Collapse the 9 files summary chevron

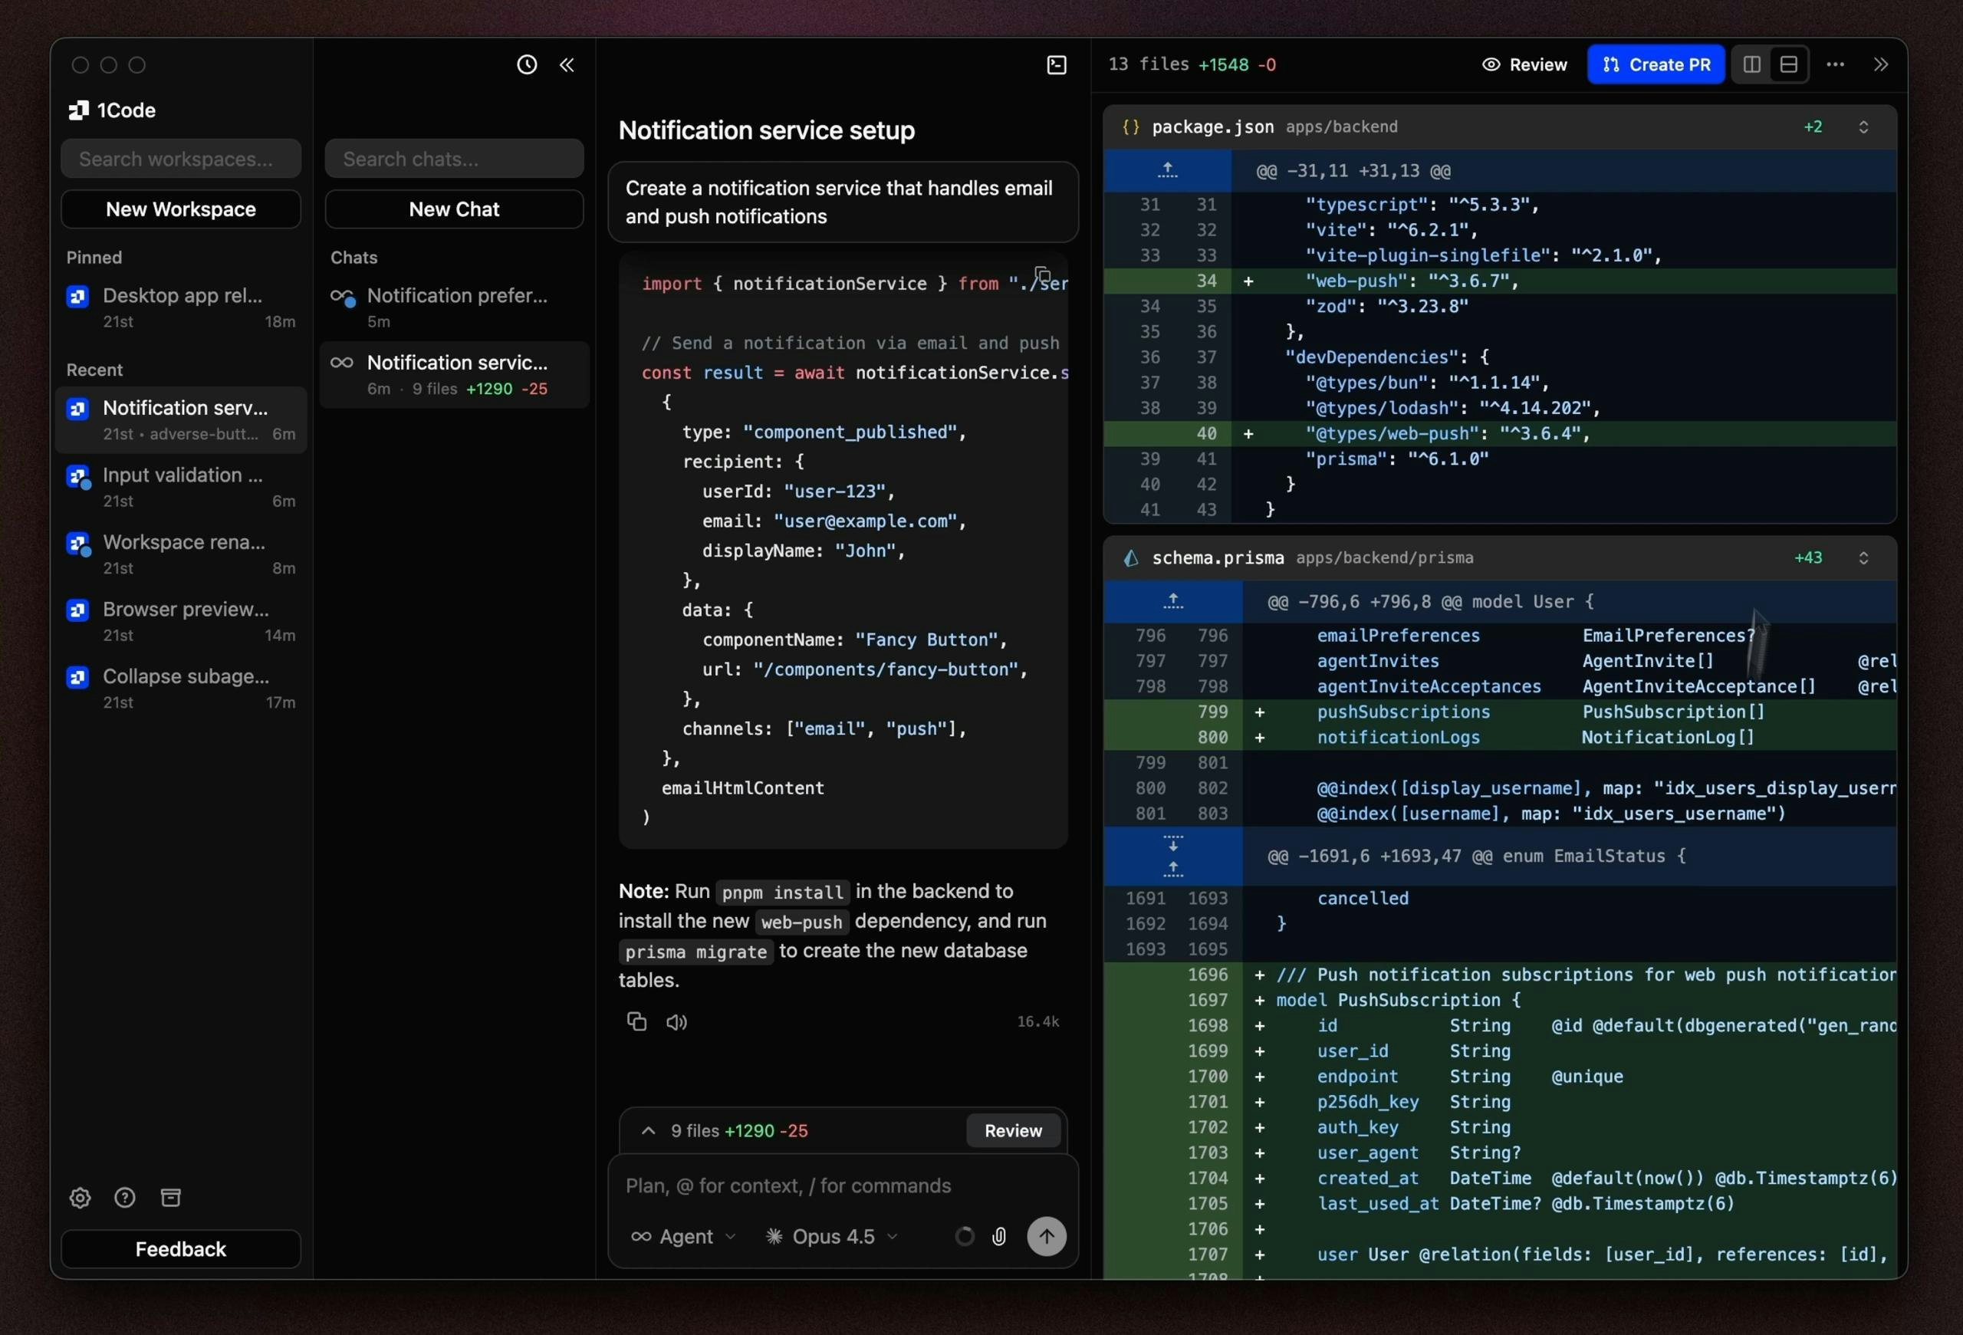tap(648, 1131)
